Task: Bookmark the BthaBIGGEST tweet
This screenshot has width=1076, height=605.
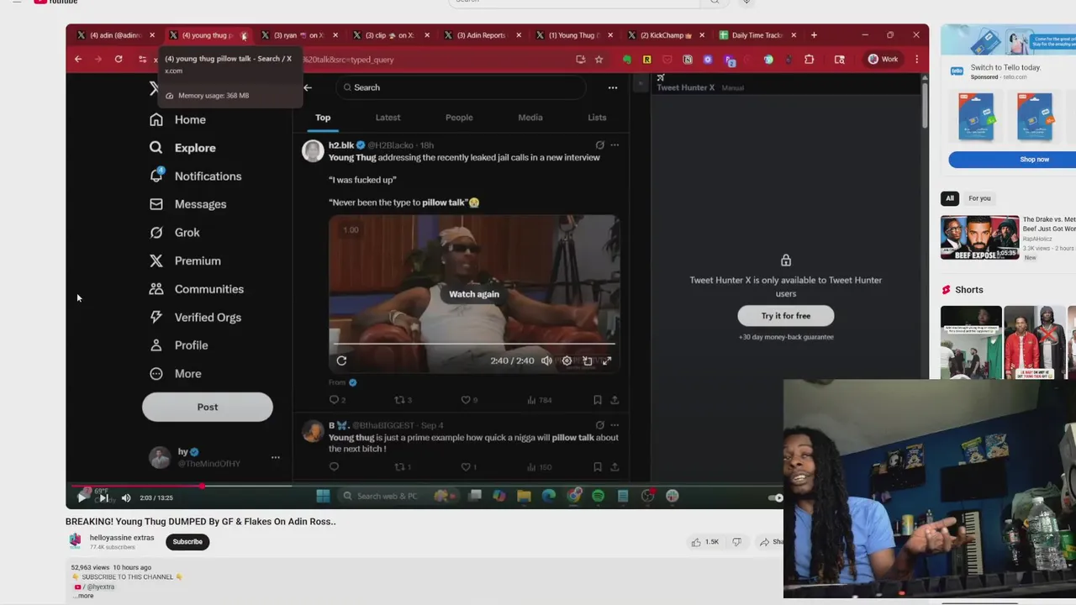Action: click(x=598, y=467)
